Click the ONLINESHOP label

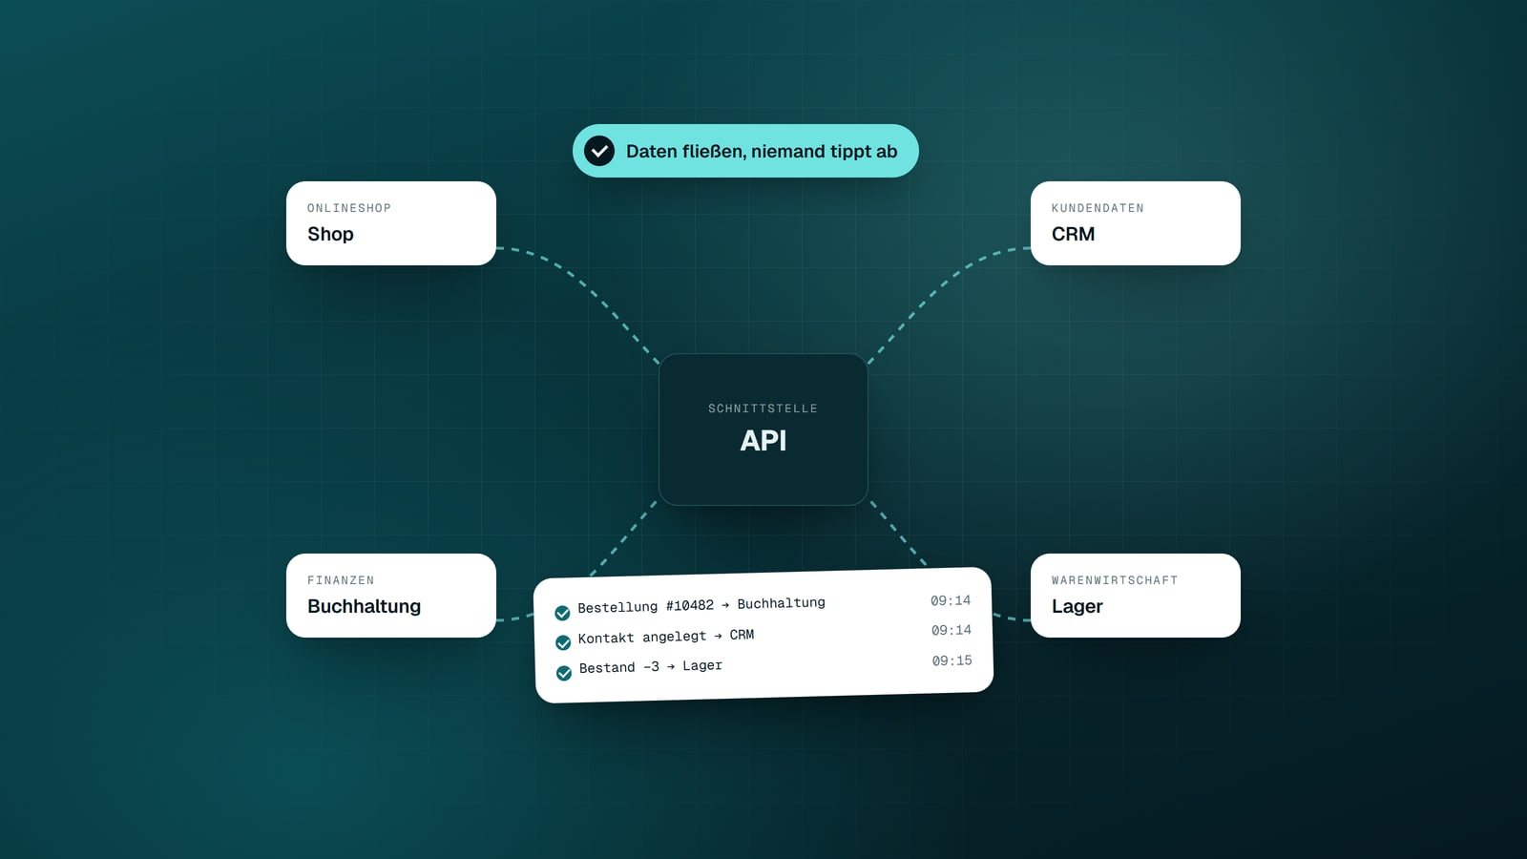click(349, 208)
